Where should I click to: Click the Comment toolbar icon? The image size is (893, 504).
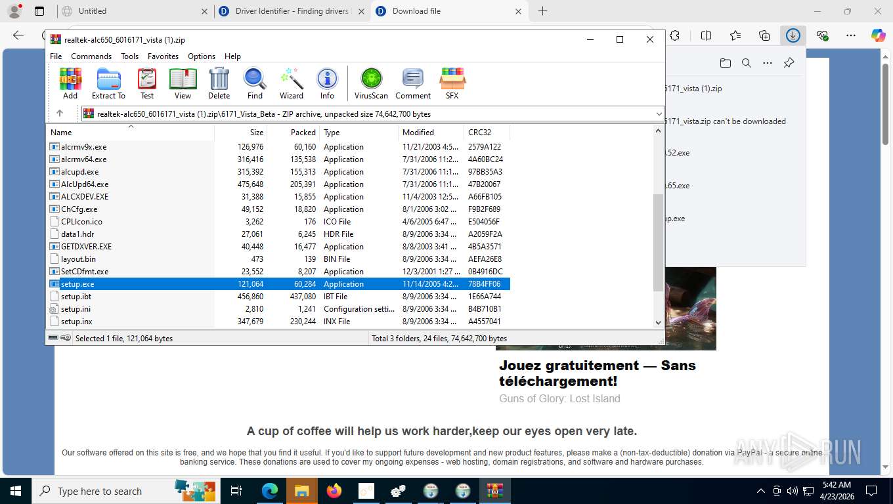click(x=413, y=83)
